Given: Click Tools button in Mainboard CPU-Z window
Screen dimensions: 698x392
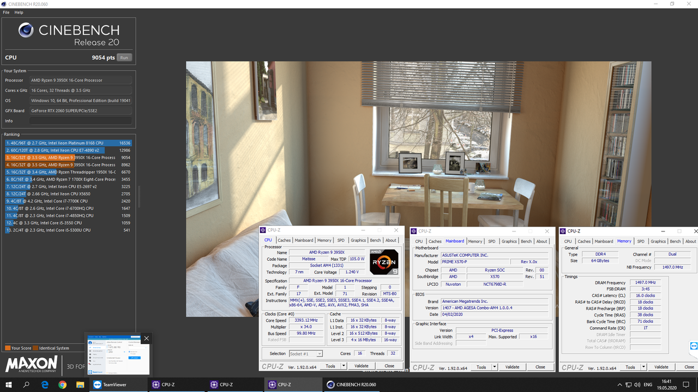Looking at the screenshot, I should point(481,367).
